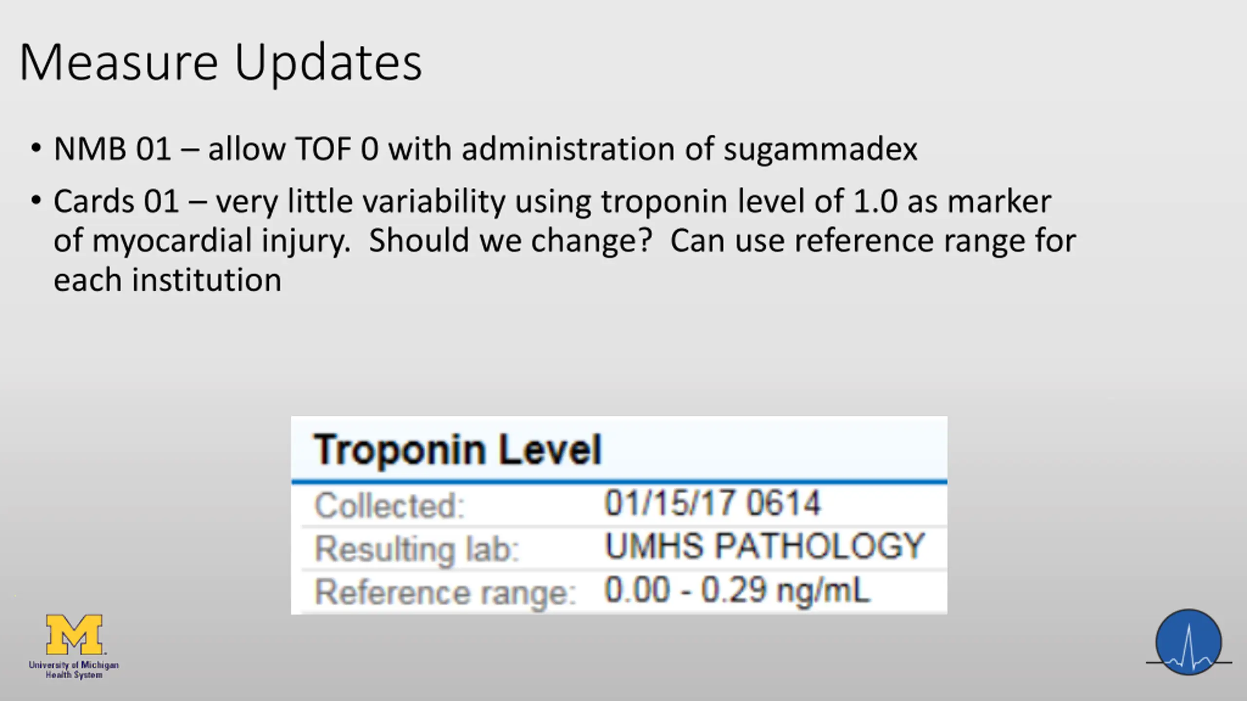Click the collected date 01/15/17 0614
The image size is (1247, 701).
[x=712, y=503]
